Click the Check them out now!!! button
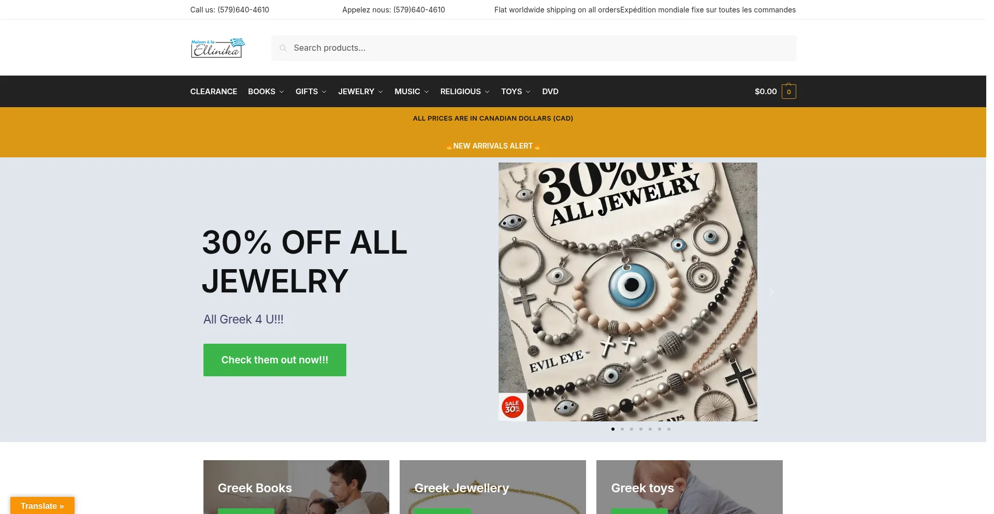 [275, 360]
